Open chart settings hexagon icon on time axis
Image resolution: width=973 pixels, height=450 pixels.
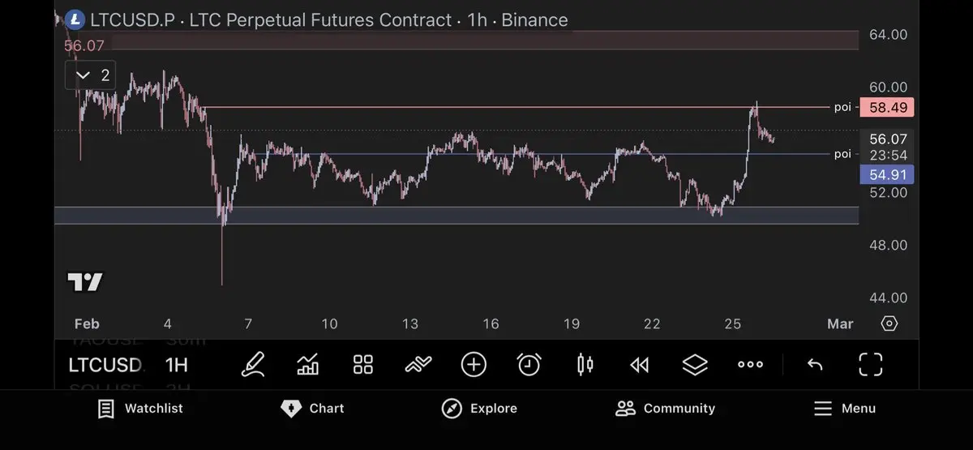[x=889, y=324]
